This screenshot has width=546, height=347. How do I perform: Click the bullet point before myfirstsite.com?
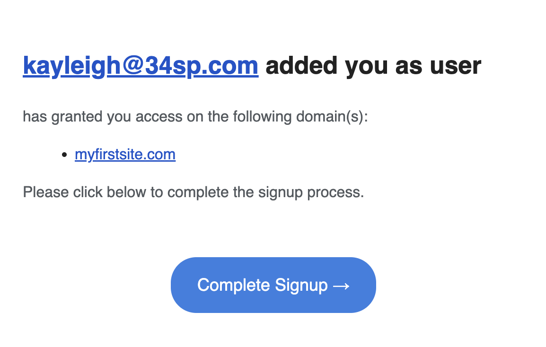coord(65,155)
